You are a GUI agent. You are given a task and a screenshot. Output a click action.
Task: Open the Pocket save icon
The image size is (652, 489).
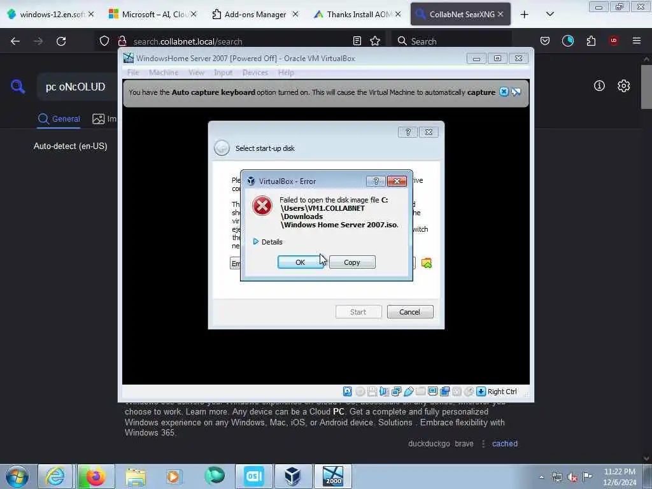coord(545,41)
